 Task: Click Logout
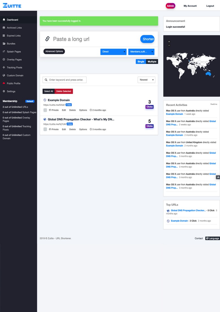[210, 6]
